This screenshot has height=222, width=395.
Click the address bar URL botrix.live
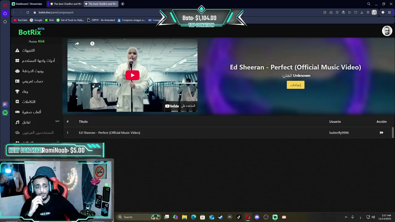(x=56, y=12)
